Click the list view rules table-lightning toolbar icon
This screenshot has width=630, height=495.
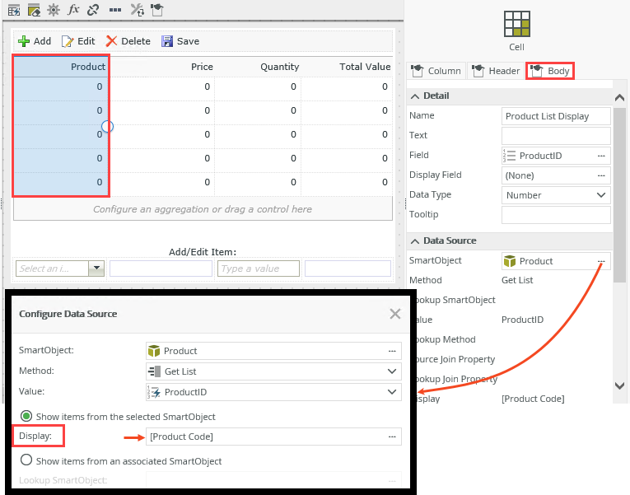coord(14,10)
